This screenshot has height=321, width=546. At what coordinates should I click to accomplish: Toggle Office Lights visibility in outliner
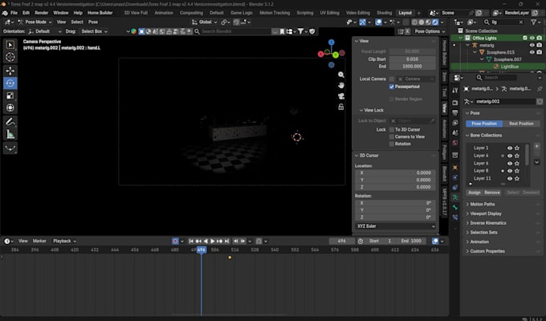coord(532,38)
